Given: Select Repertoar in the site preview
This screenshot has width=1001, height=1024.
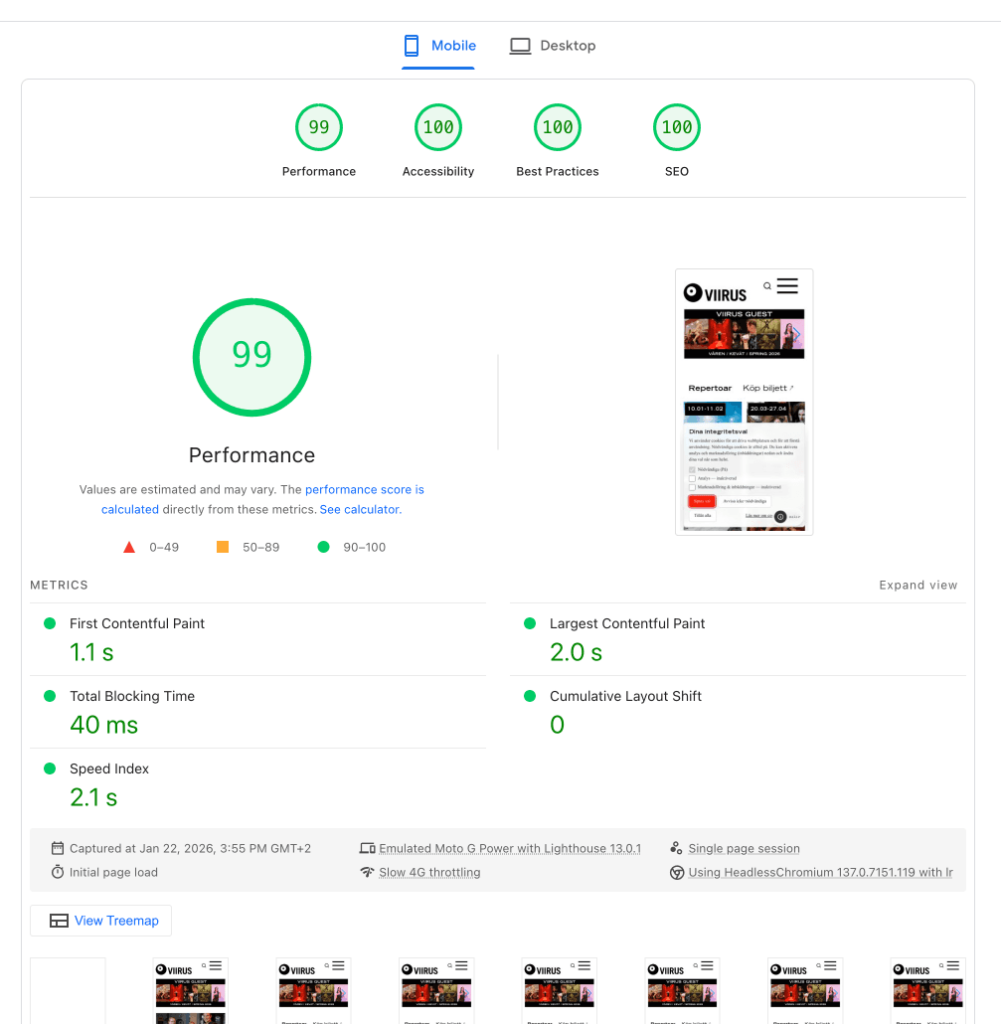Looking at the screenshot, I should pos(711,388).
